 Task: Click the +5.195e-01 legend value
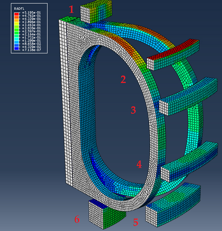click(x=32, y=12)
